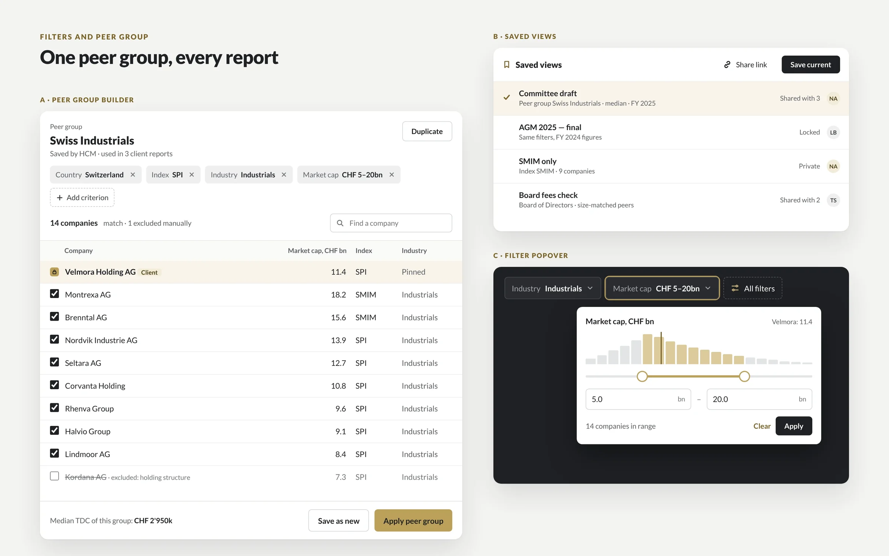Open the All filters panel
Image resolution: width=889 pixels, height=556 pixels.
click(x=753, y=288)
